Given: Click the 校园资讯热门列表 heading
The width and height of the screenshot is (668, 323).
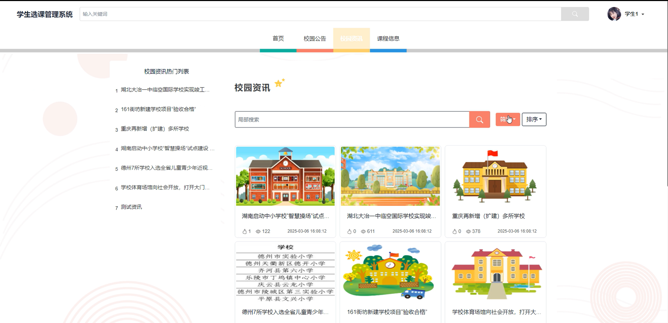Looking at the screenshot, I should (x=167, y=71).
